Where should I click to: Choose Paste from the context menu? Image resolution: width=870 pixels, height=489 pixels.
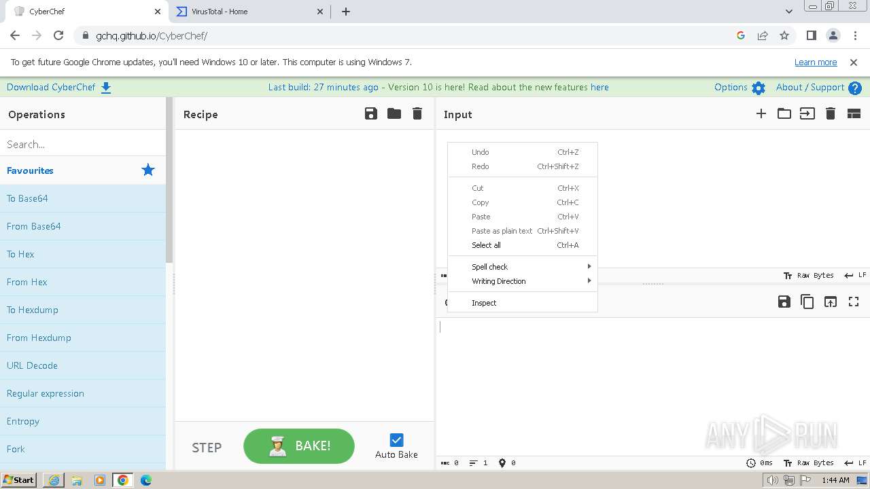(523, 217)
